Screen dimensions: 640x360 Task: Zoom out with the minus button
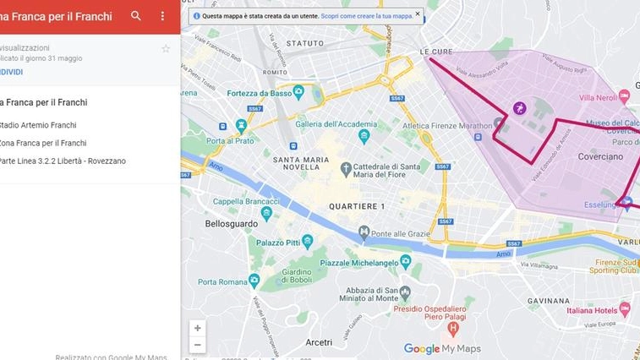198,345
